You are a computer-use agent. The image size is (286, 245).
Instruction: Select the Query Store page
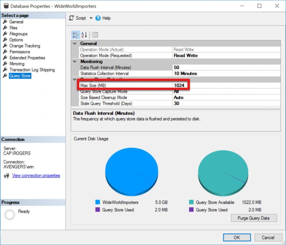[20, 76]
